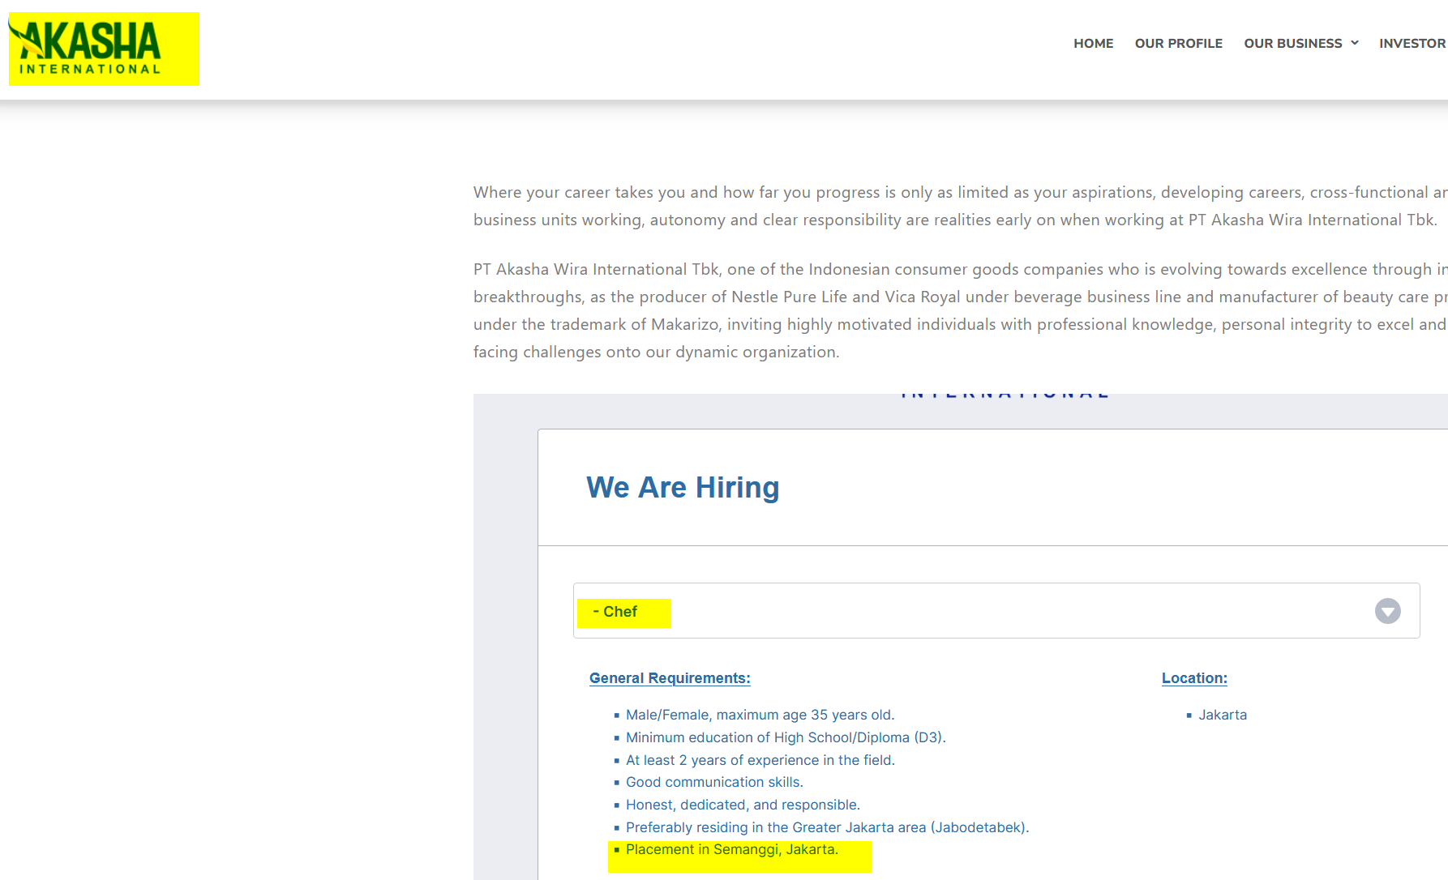Screen dimensions: 1448x880
Task: Click 'Placement in Semanggi, Jakarta.' requirement
Action: [x=732, y=849]
